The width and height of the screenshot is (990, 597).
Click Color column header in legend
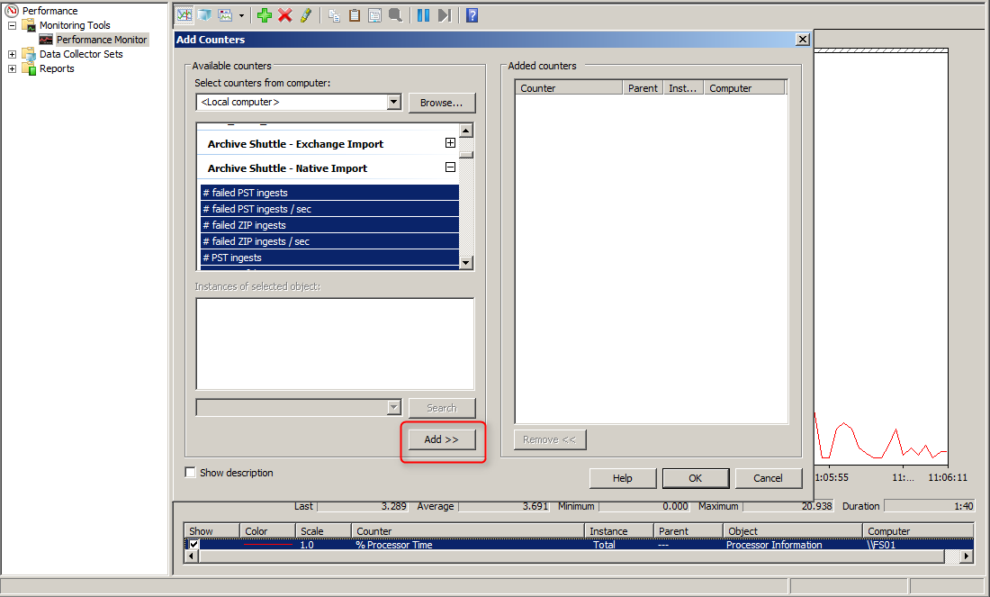[x=267, y=530]
